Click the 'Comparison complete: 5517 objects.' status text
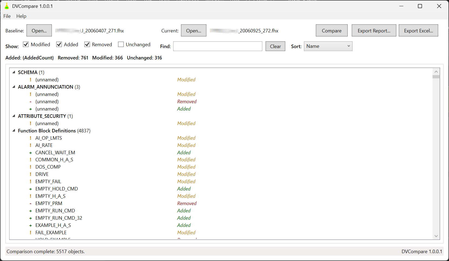449x261 pixels. tap(46, 252)
